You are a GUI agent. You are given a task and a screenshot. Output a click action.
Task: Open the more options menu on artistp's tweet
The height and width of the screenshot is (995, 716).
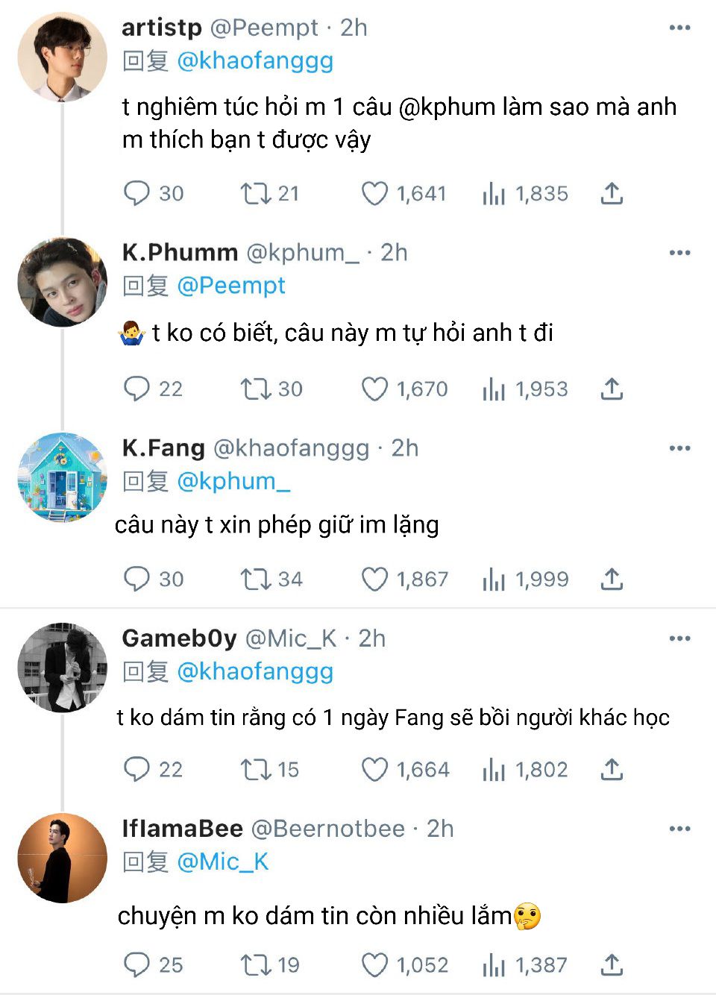point(679,28)
